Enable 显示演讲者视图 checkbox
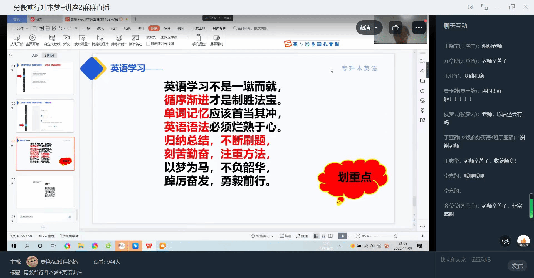Screen dimensions: 534x278 pyautogui.click(x=148, y=44)
